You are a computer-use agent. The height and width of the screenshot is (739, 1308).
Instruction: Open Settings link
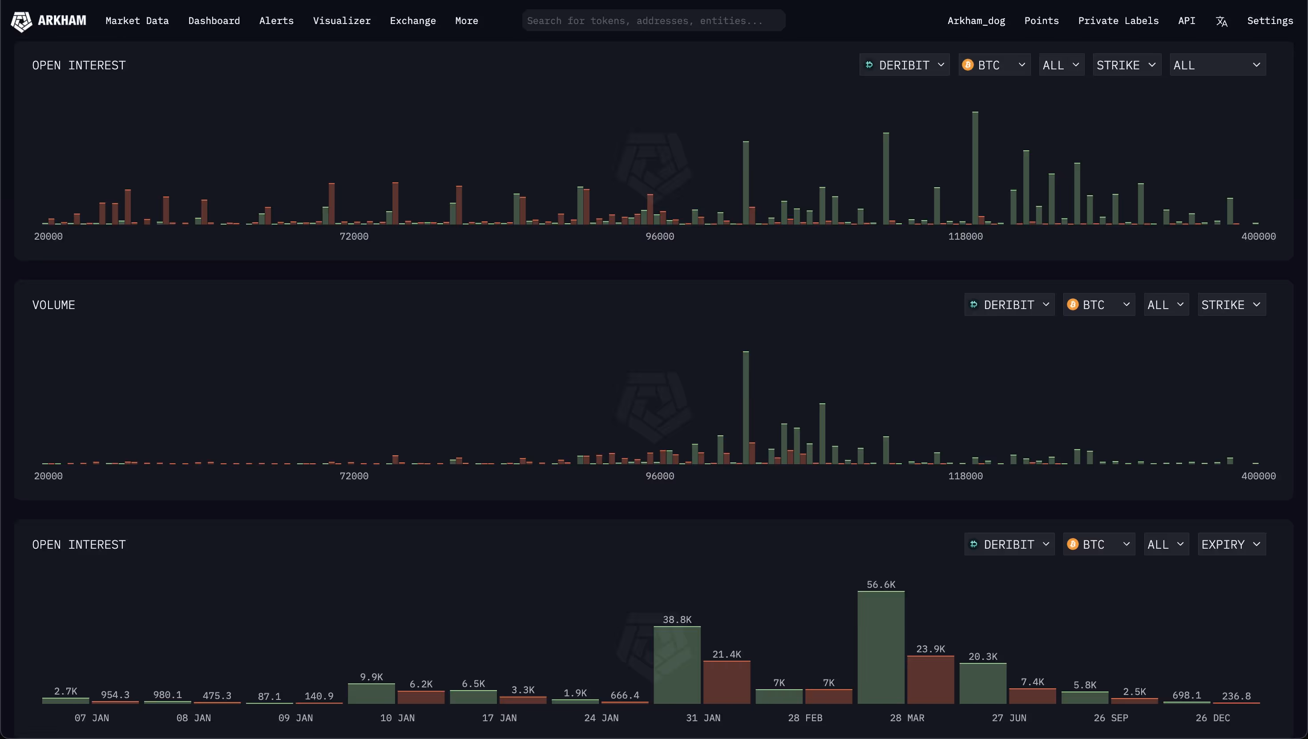pyautogui.click(x=1269, y=21)
